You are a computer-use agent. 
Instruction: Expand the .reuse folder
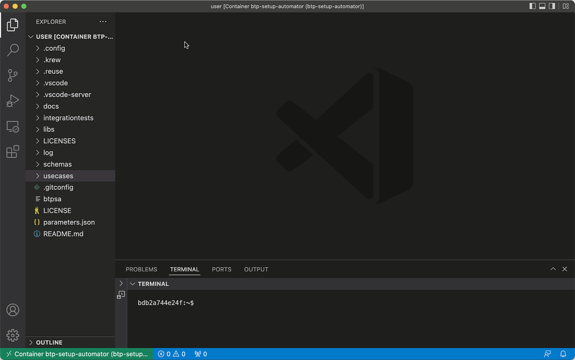[x=70, y=71]
